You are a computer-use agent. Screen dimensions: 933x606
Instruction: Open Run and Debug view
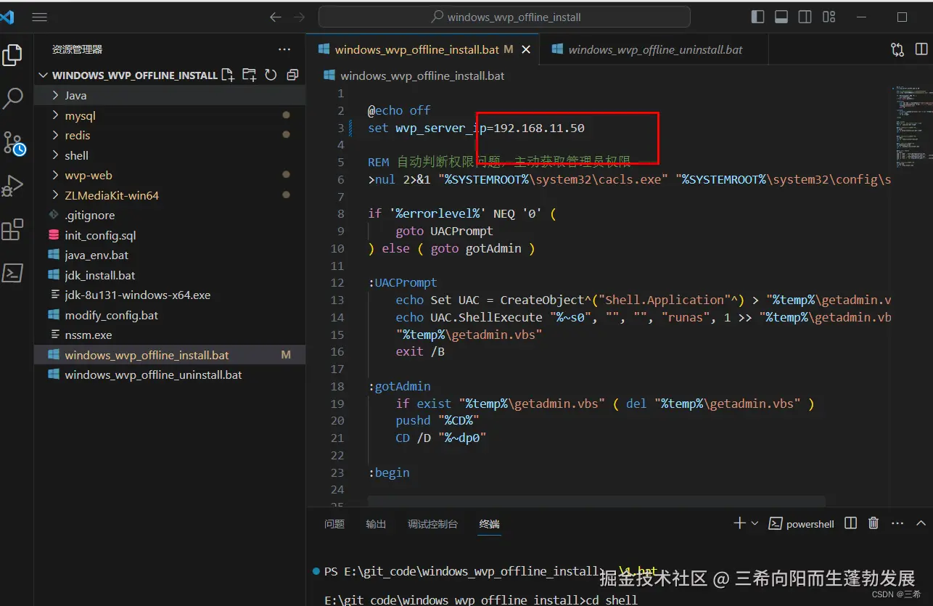(x=12, y=186)
